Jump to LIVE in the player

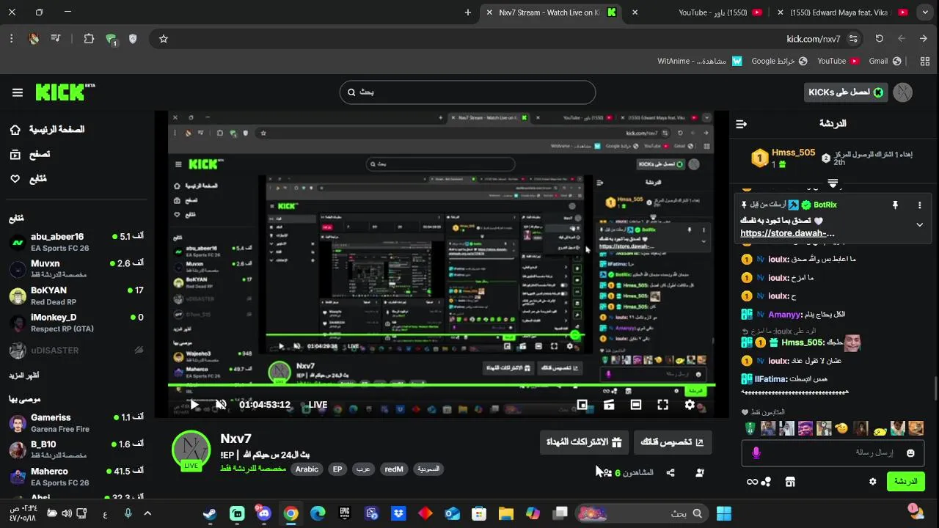tap(318, 405)
